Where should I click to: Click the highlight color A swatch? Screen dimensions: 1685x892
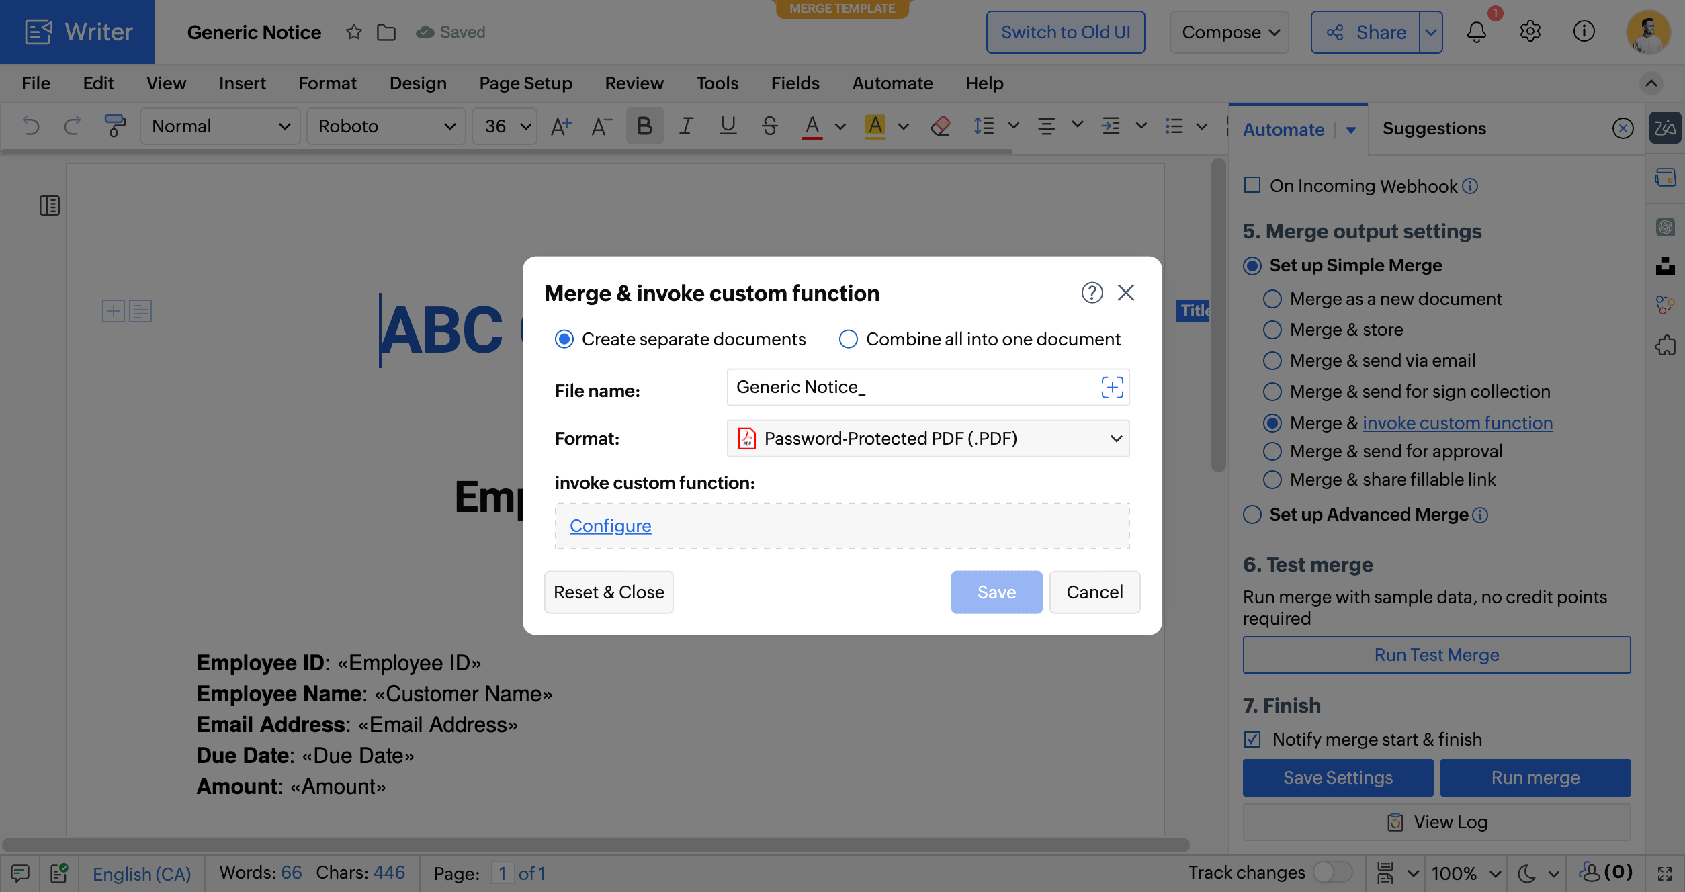tap(875, 126)
